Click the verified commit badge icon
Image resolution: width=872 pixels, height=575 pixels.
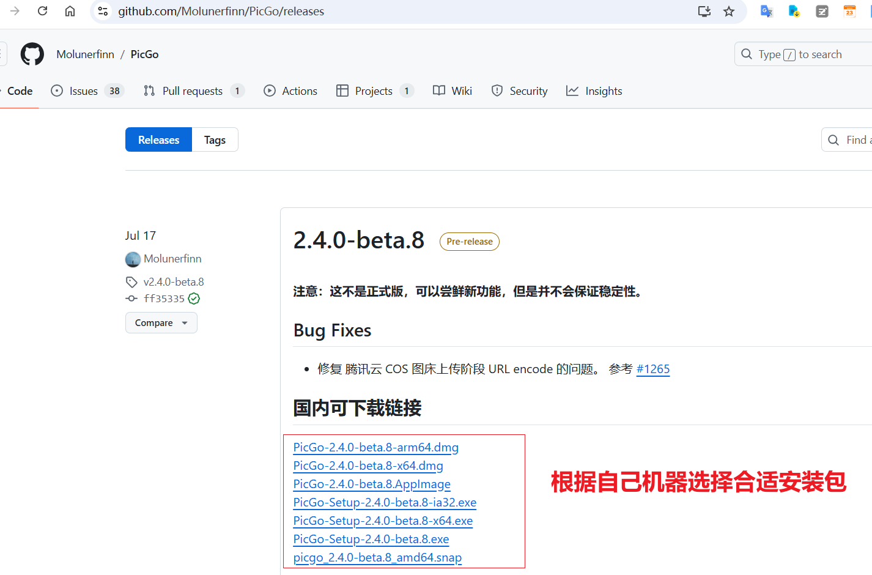coord(194,299)
